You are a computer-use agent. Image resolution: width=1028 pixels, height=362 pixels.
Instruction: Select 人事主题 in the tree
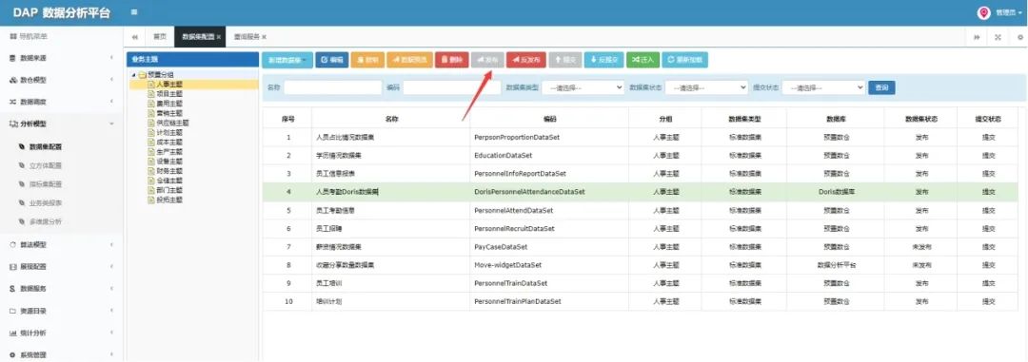point(169,85)
